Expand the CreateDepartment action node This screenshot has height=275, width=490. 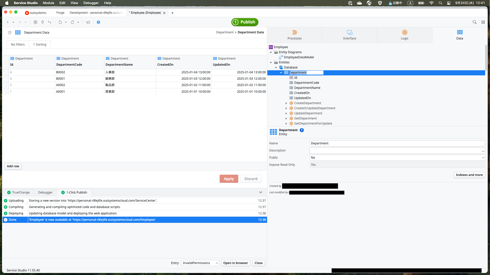pyautogui.click(x=286, y=103)
